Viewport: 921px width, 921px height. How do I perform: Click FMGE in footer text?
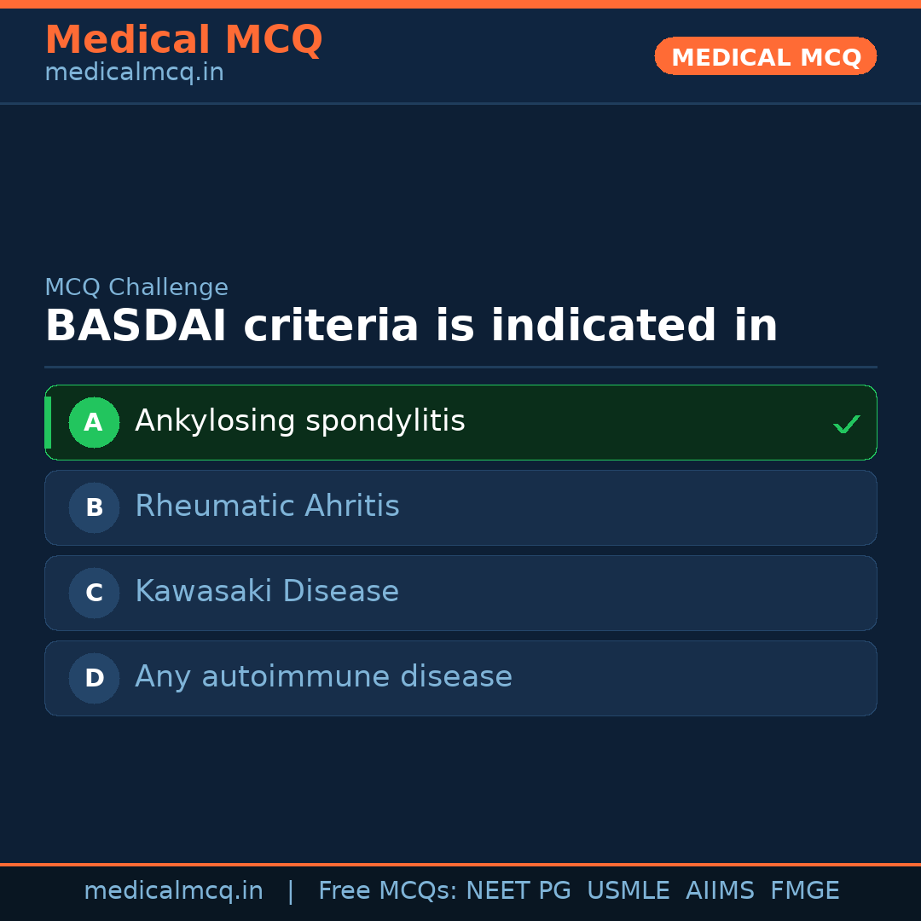click(x=804, y=891)
